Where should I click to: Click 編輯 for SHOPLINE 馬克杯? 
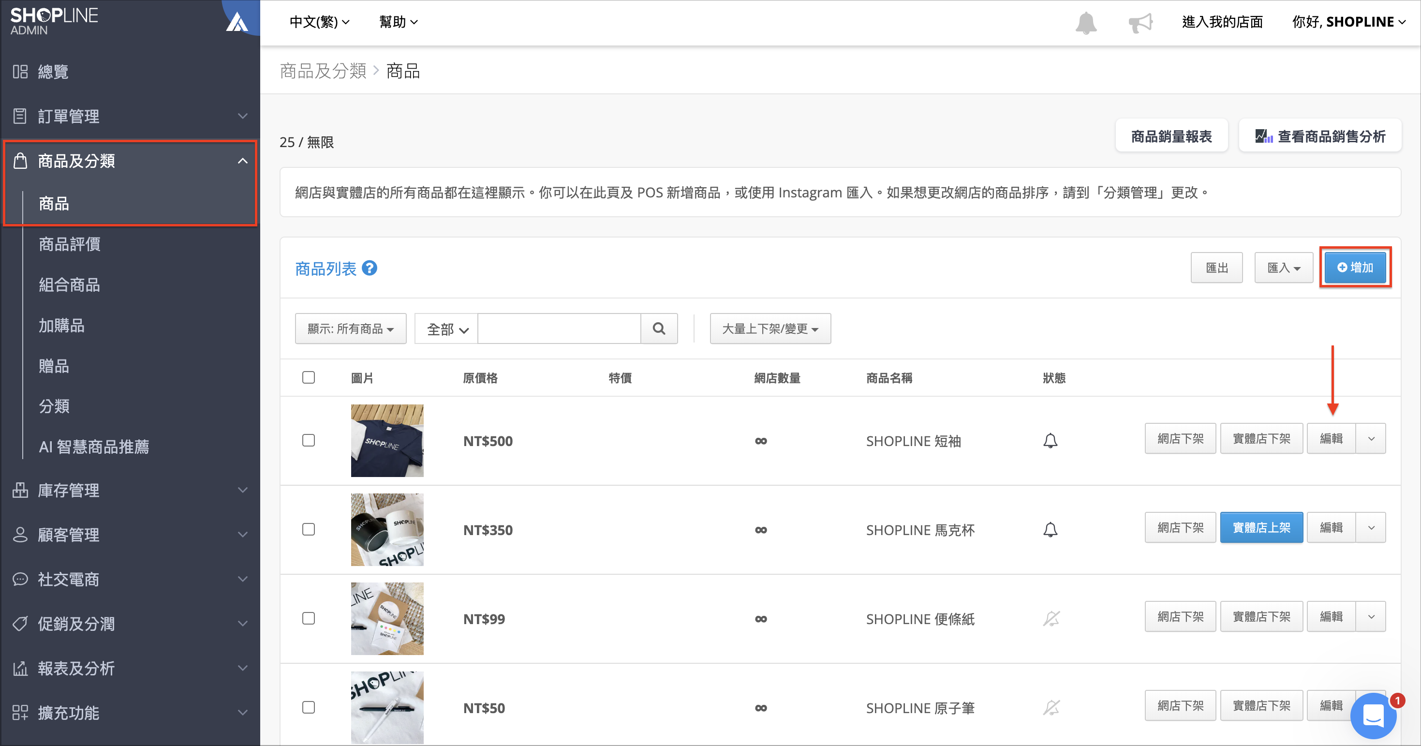(x=1331, y=527)
